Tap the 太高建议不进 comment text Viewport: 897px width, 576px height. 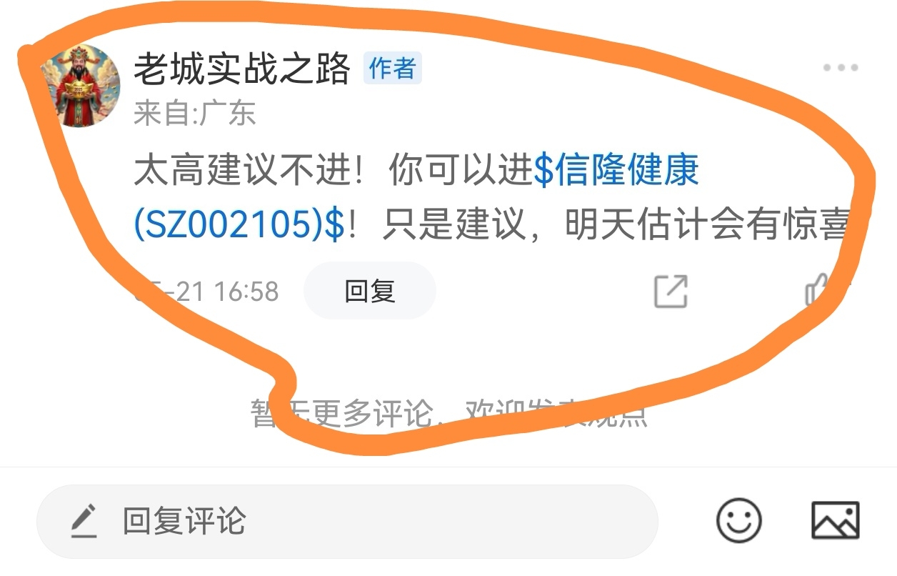[243, 172]
